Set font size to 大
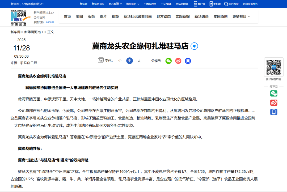287x192 pixels. pos(139,61)
